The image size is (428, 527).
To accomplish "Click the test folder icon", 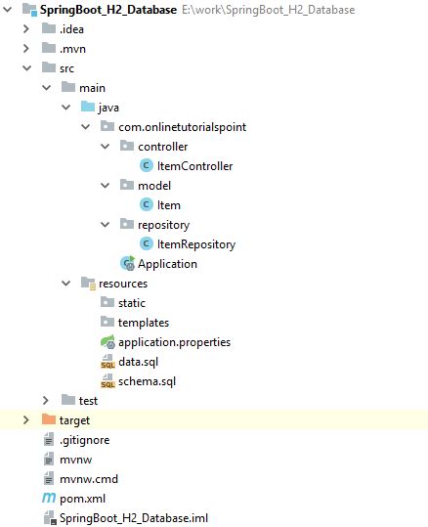I will click(68, 400).
